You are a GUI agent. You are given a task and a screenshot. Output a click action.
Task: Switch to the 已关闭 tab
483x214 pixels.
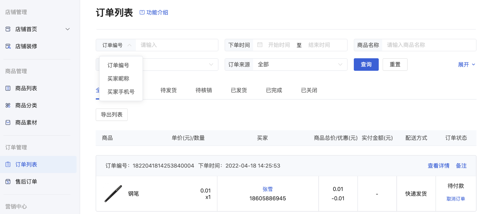pyautogui.click(x=309, y=90)
